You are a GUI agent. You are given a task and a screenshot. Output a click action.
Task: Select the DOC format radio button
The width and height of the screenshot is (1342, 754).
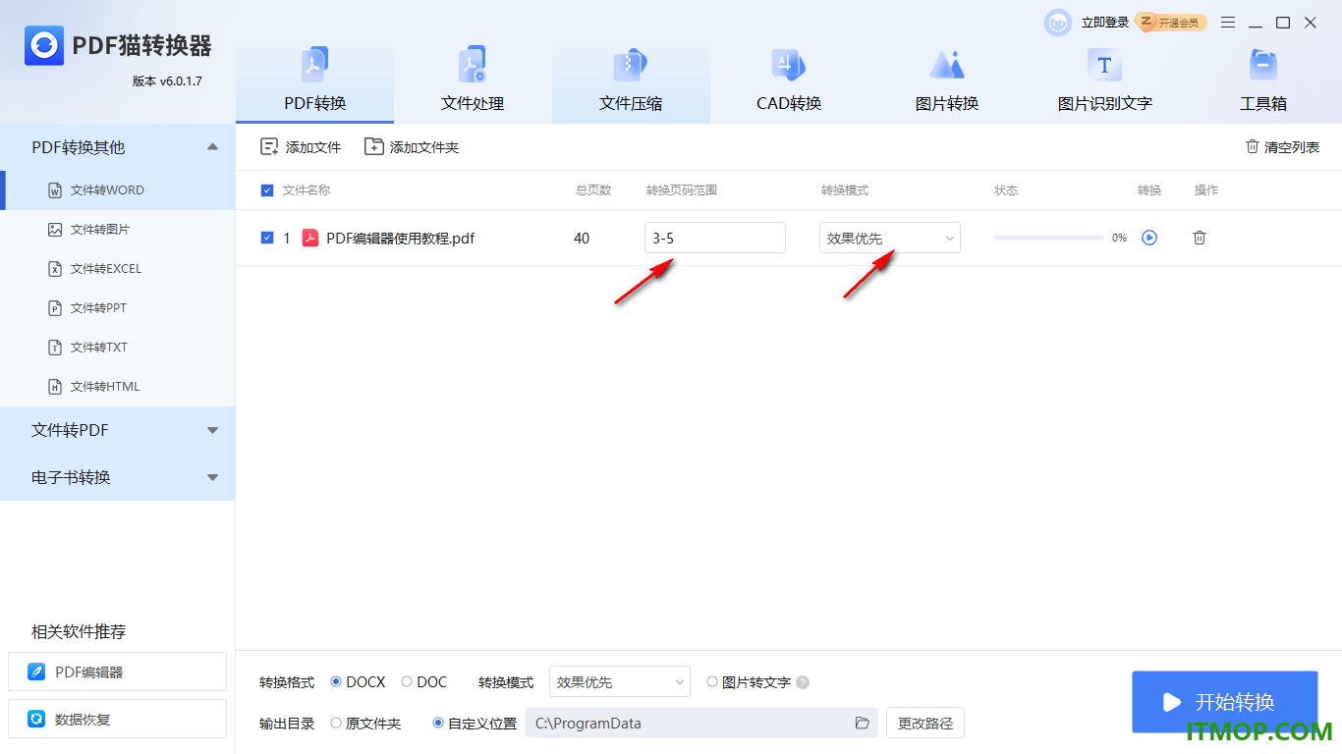pyautogui.click(x=407, y=682)
